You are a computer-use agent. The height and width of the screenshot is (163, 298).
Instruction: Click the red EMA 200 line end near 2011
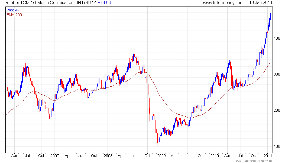(270, 62)
